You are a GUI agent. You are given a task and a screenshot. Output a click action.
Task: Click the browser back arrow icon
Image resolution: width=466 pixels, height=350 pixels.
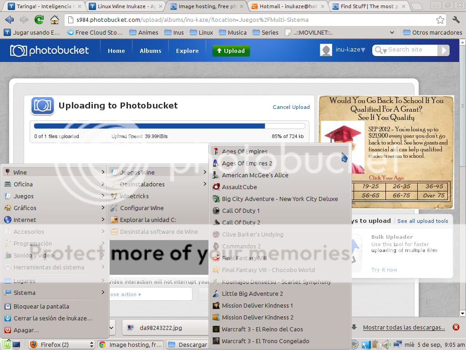pos(9,20)
